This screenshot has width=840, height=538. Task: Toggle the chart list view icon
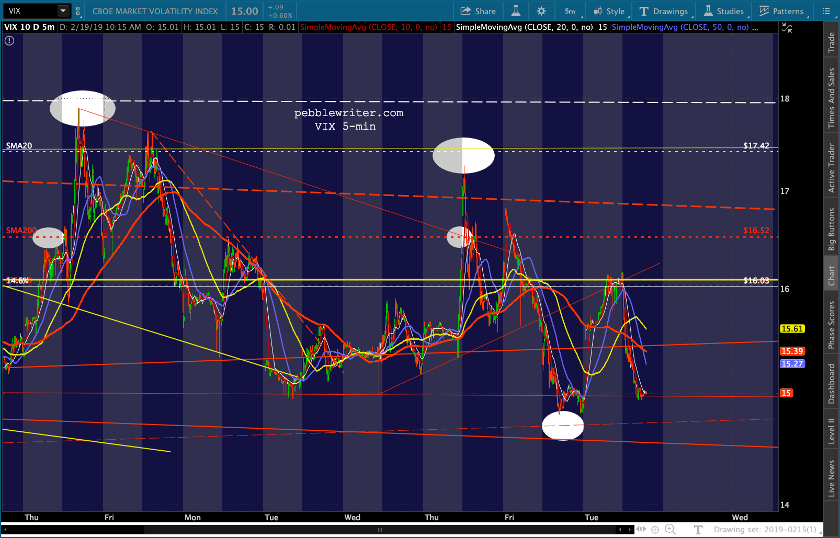point(826,11)
